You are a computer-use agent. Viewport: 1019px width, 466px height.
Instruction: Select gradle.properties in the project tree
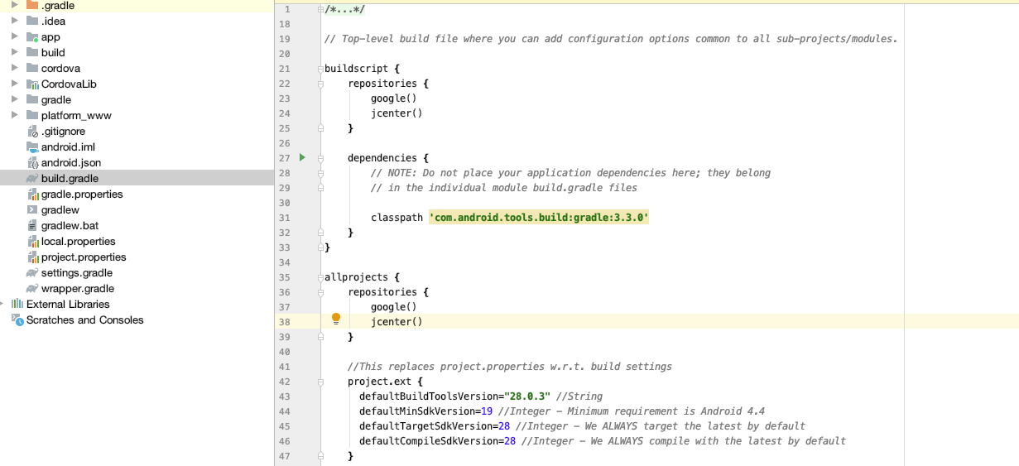tap(82, 194)
